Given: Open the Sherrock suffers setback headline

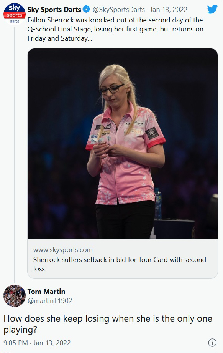Looking at the screenshot, I should click(120, 264).
